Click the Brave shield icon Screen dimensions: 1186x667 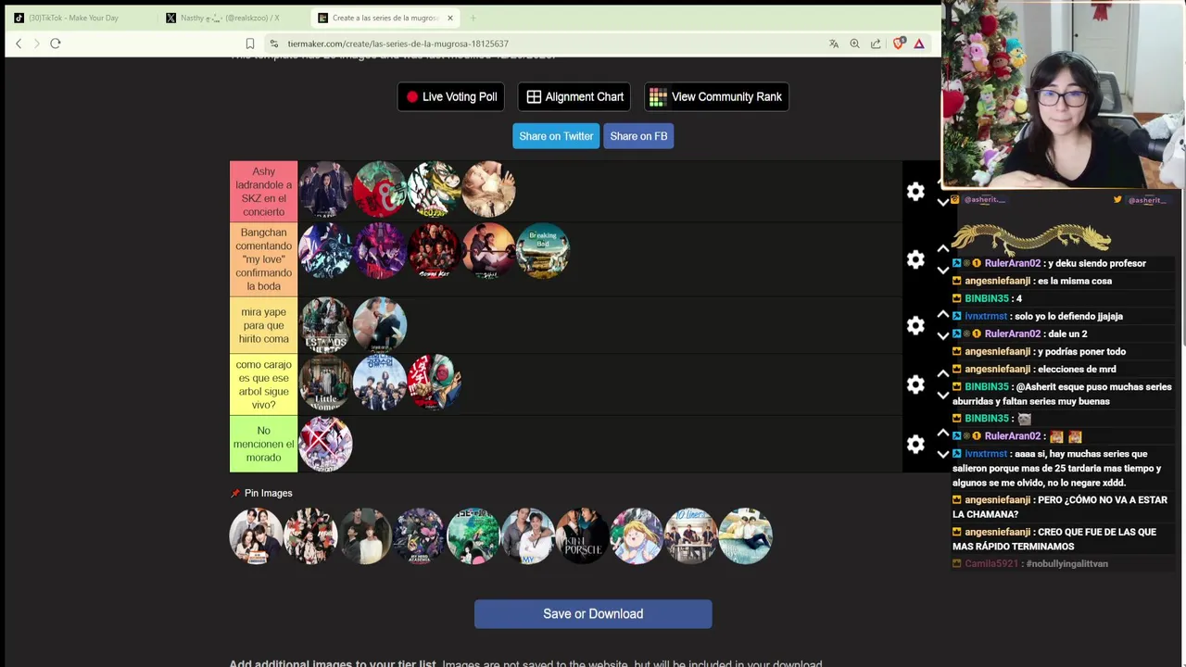[x=898, y=44]
